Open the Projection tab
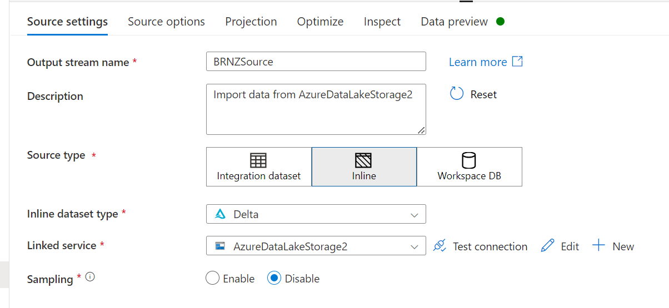669x308 pixels. click(251, 22)
